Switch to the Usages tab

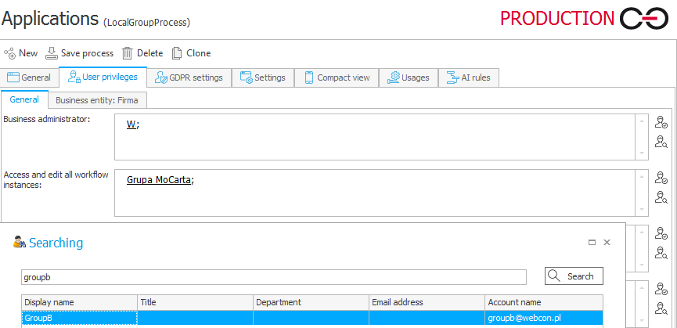(409, 77)
